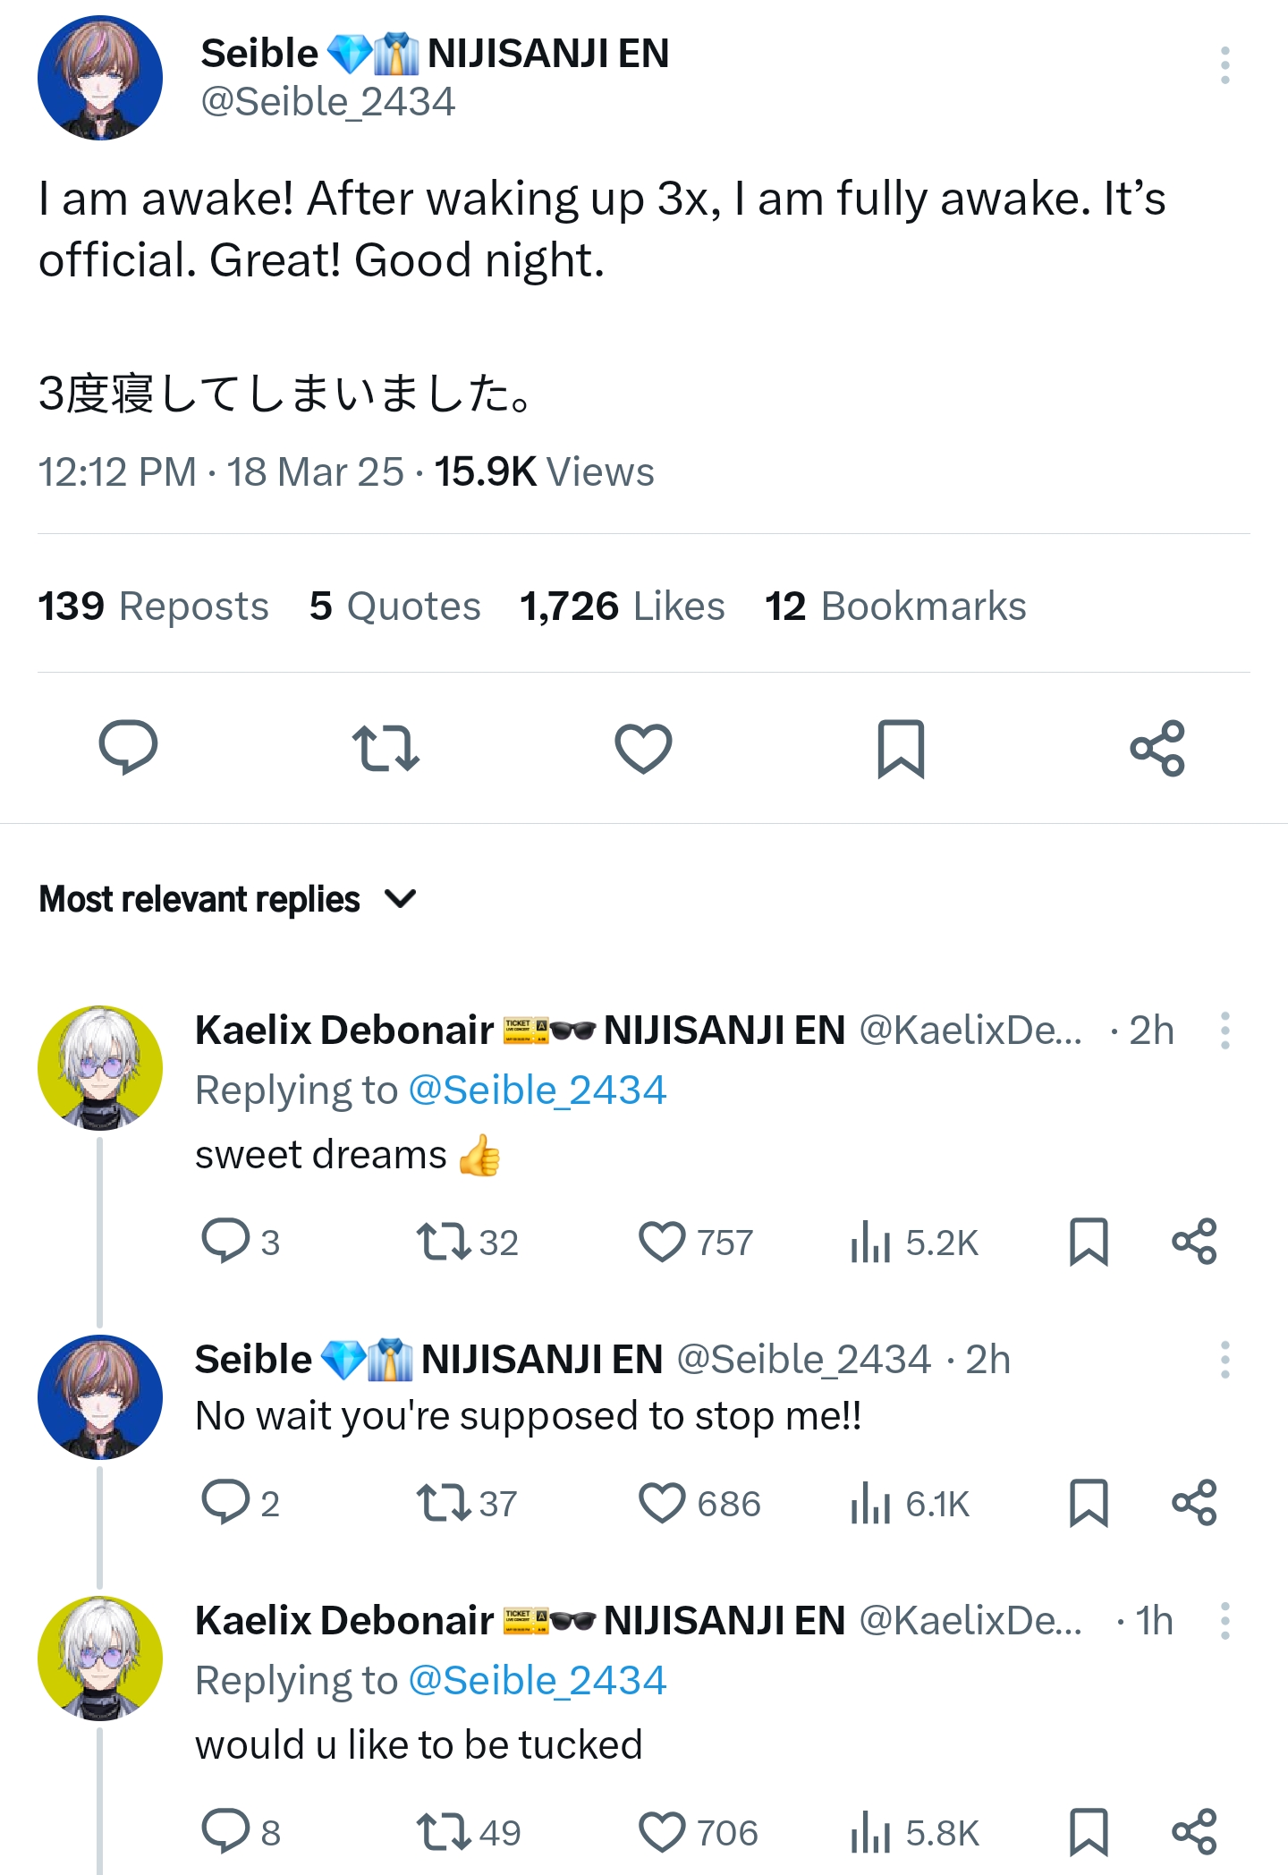The width and height of the screenshot is (1288, 1875).
Task: Open Seible's profile picture at top
Action: (100, 78)
